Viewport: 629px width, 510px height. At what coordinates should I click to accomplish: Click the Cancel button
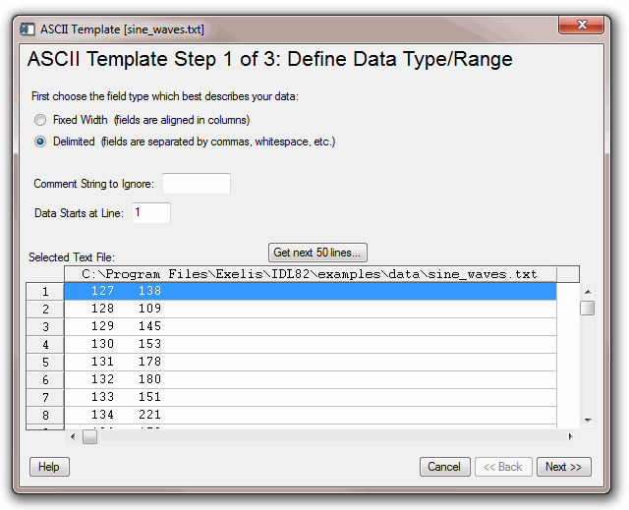[x=444, y=467]
